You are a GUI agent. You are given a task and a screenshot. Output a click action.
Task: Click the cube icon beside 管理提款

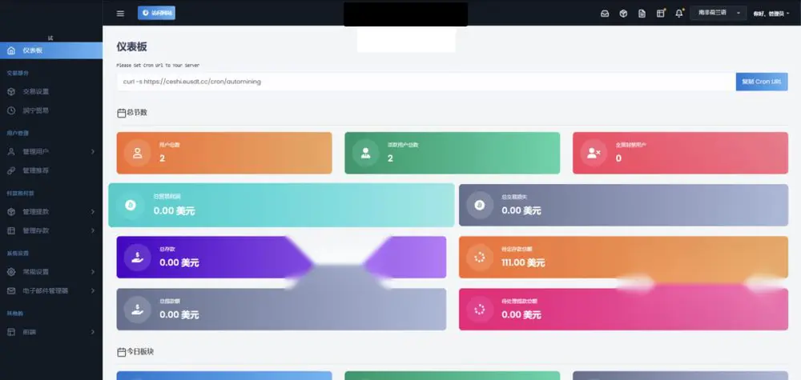pyautogui.click(x=11, y=212)
